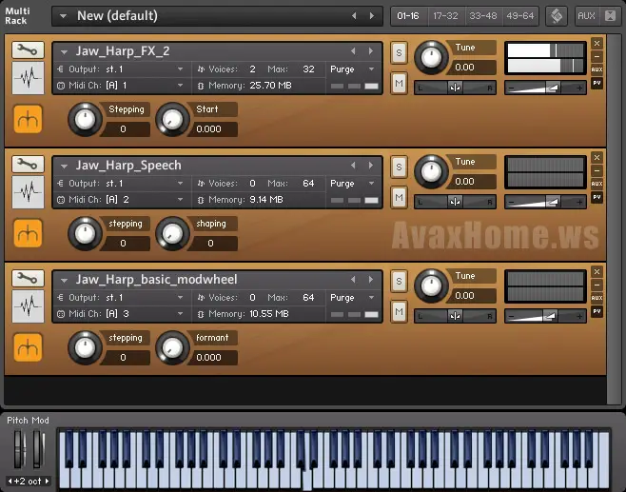Open the Purge menu of Jaw_Harp_Speech
This screenshot has height=492, width=626.
[372, 184]
